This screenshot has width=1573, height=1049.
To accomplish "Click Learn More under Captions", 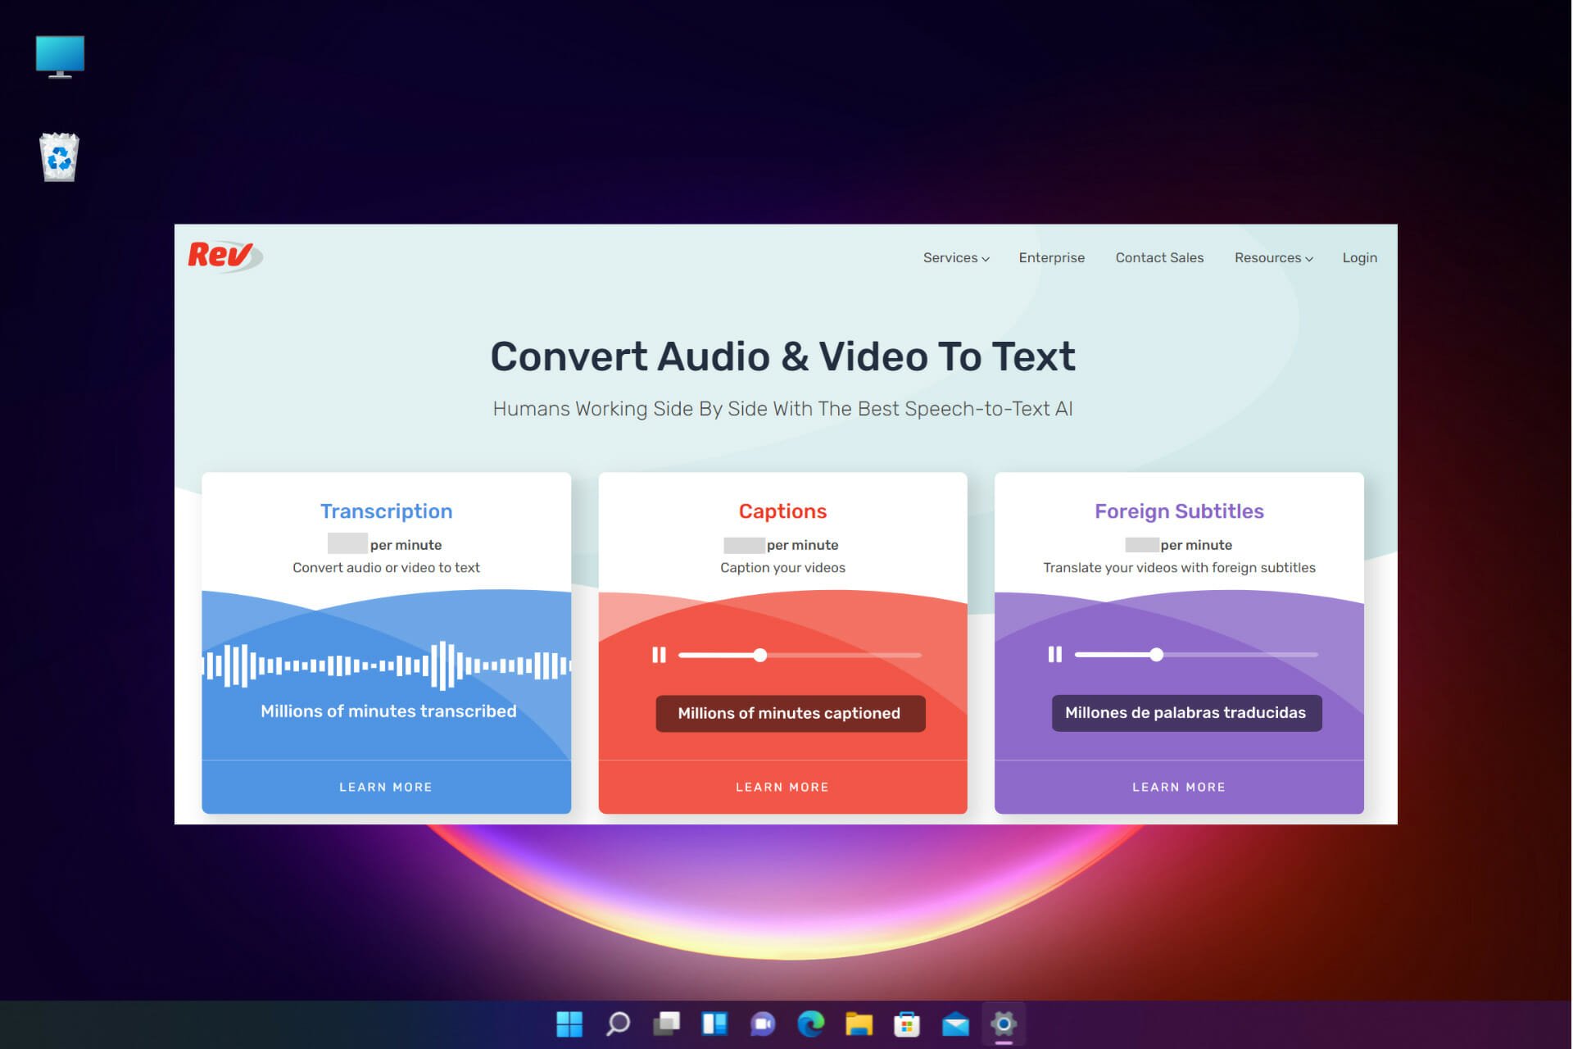I will click(782, 787).
